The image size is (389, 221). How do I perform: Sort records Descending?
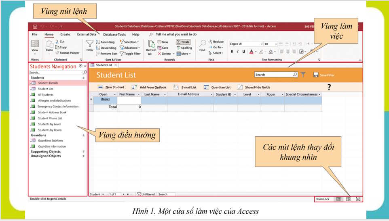pyautogui.click(x=106, y=48)
